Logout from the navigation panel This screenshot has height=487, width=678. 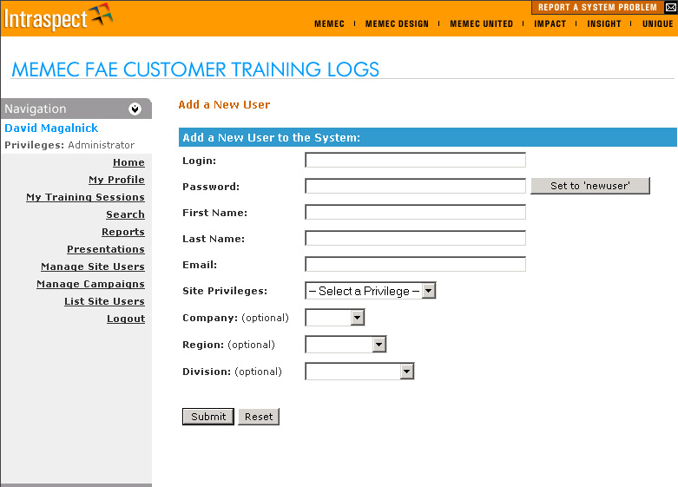click(125, 319)
